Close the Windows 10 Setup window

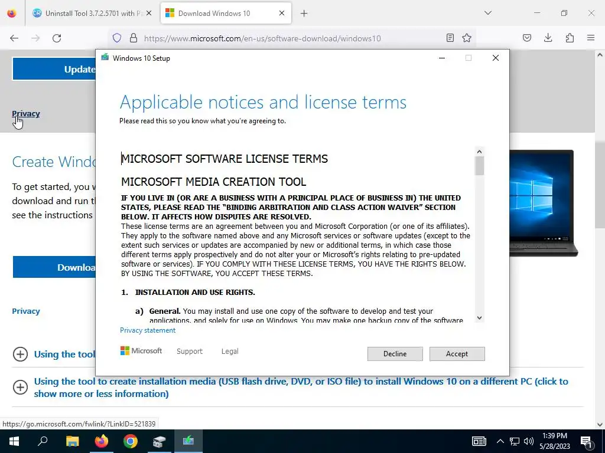pos(496,58)
